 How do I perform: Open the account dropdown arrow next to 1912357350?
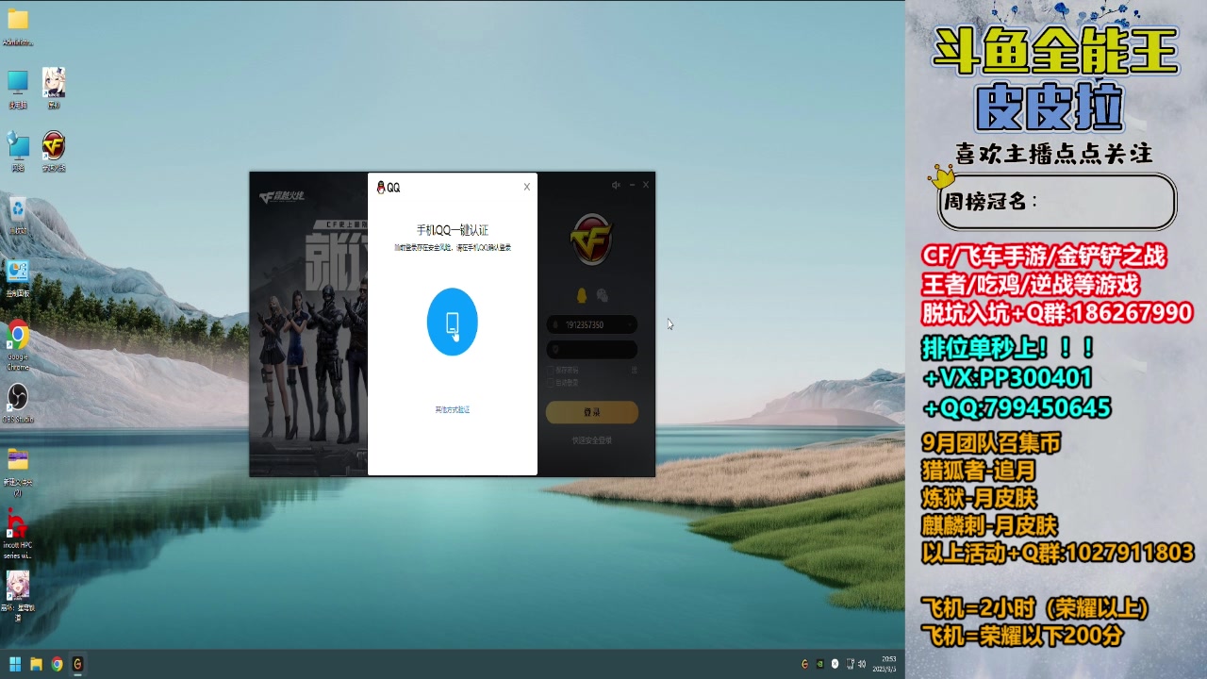629,324
